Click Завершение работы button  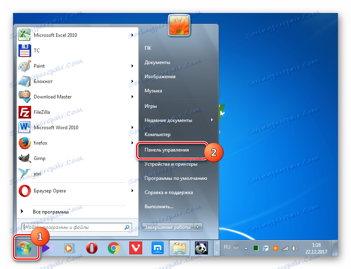point(168,227)
